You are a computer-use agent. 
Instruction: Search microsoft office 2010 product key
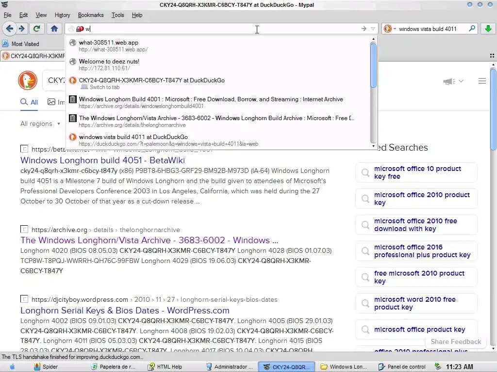pos(416,199)
